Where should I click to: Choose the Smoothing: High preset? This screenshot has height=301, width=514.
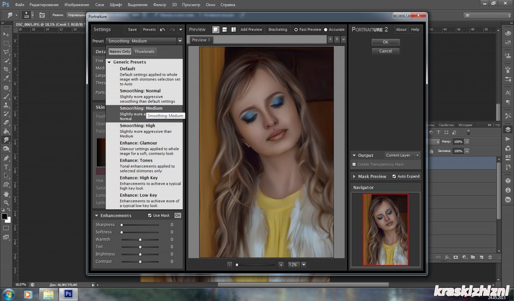click(x=144, y=131)
